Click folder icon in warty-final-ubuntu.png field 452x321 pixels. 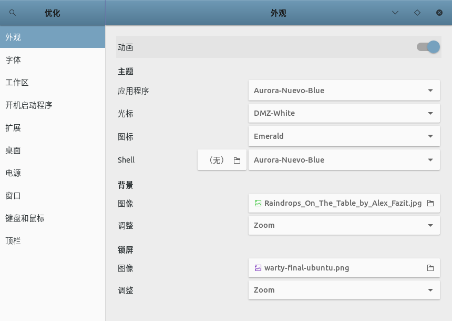pyautogui.click(x=430, y=268)
